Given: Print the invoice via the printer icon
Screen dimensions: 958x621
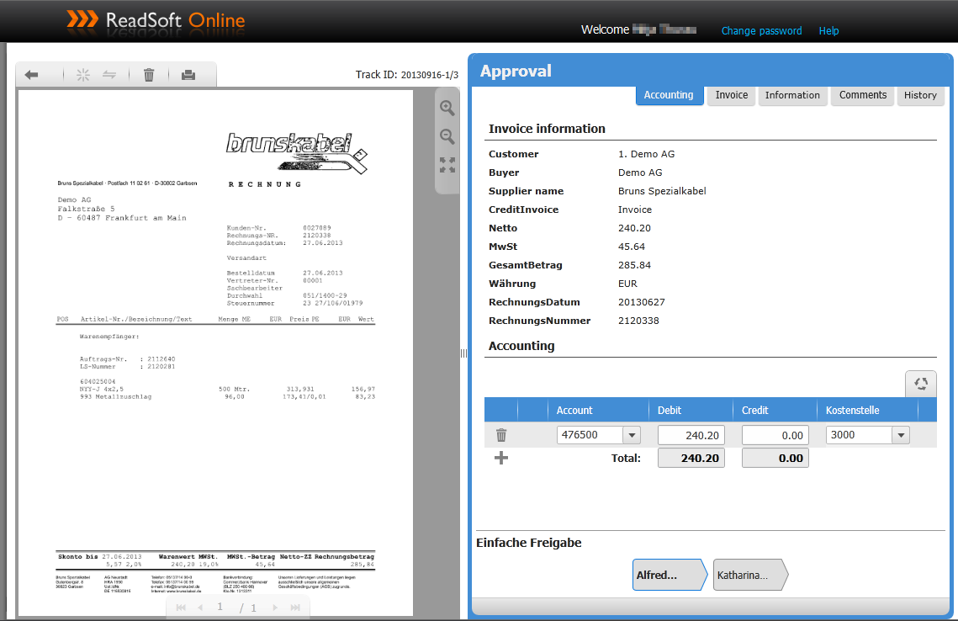Looking at the screenshot, I should pos(188,74).
